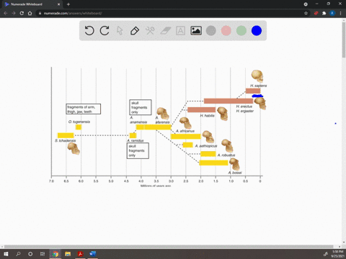The height and width of the screenshot is (259, 346).
Task: Open Chrome three-dot menu
Action: click(x=340, y=13)
